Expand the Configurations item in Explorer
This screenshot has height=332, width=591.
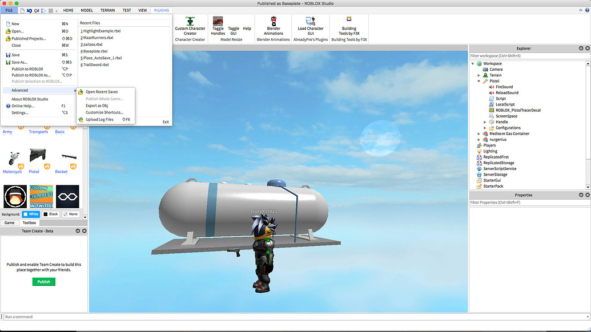(485, 127)
